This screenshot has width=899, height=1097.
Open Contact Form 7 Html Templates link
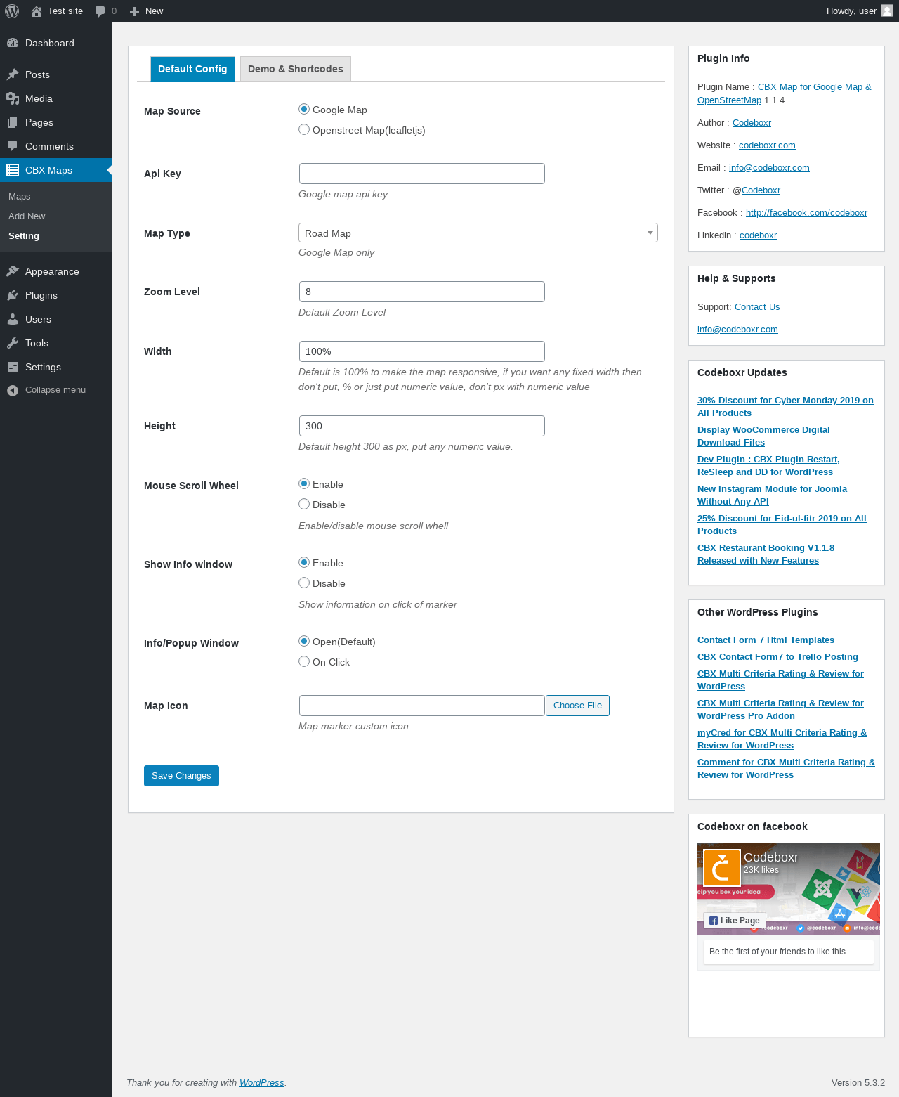766,640
